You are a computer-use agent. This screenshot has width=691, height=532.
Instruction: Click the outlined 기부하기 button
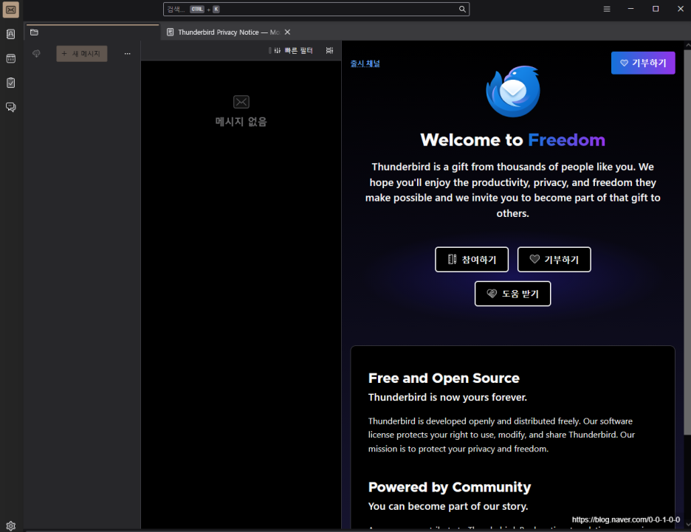pyautogui.click(x=554, y=260)
